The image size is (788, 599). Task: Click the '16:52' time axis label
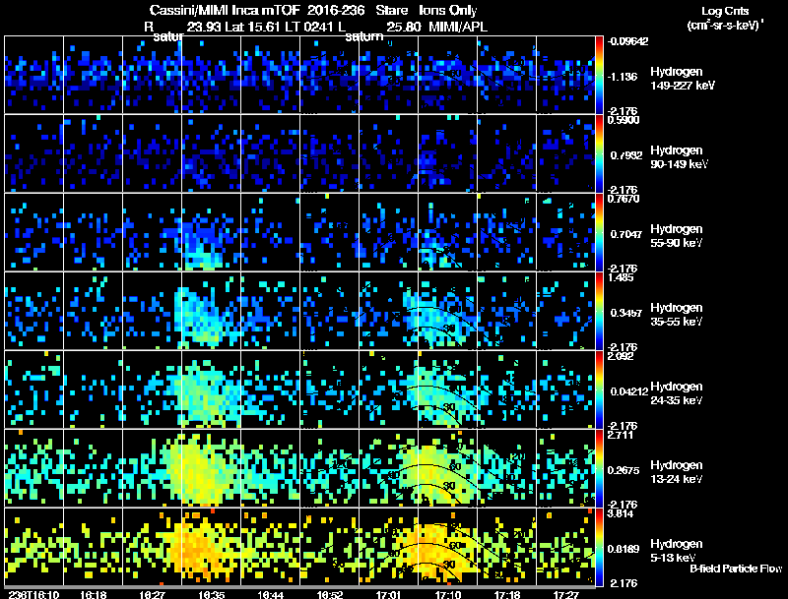tap(330, 594)
